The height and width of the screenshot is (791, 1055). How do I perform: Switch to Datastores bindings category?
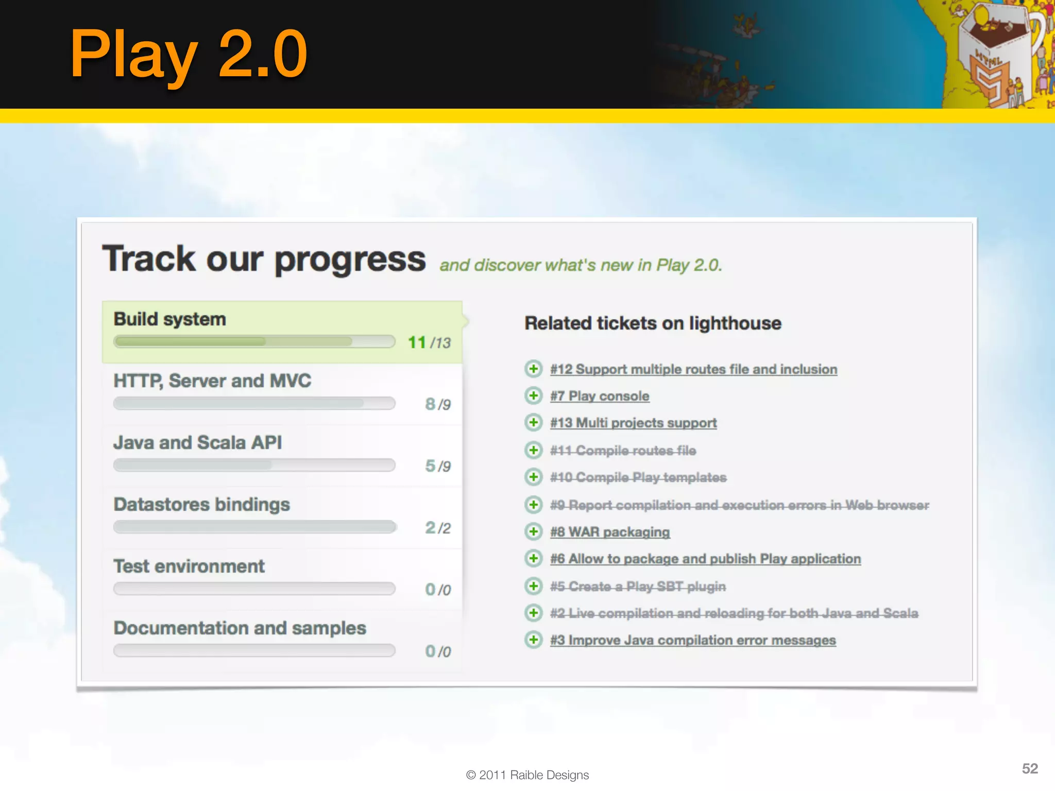[282, 518]
